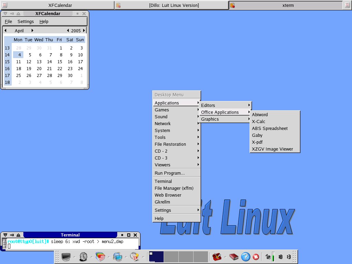Viewport: 352px width, 264px height.
Task: Switch to the first workspace in pager
Action: click(x=156, y=256)
